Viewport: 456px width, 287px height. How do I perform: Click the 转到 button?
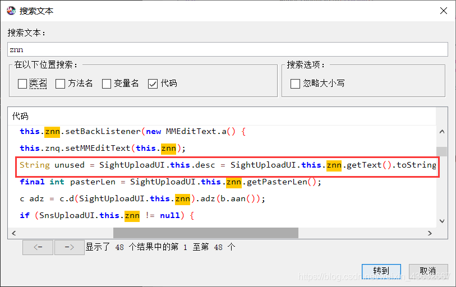point(381,271)
